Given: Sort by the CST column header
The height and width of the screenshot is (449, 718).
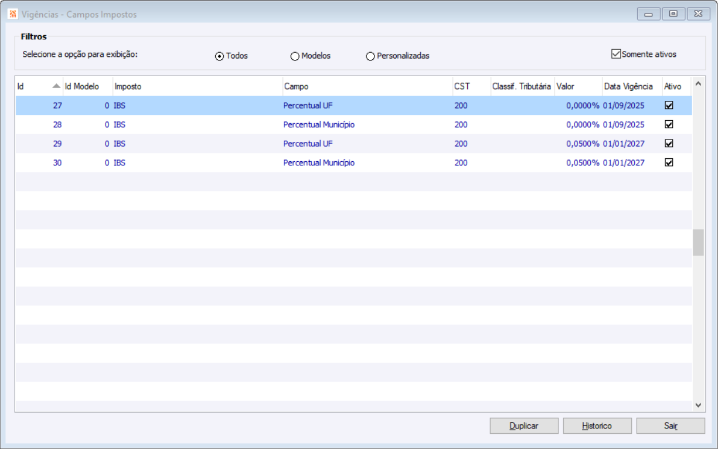Looking at the screenshot, I should point(471,86).
